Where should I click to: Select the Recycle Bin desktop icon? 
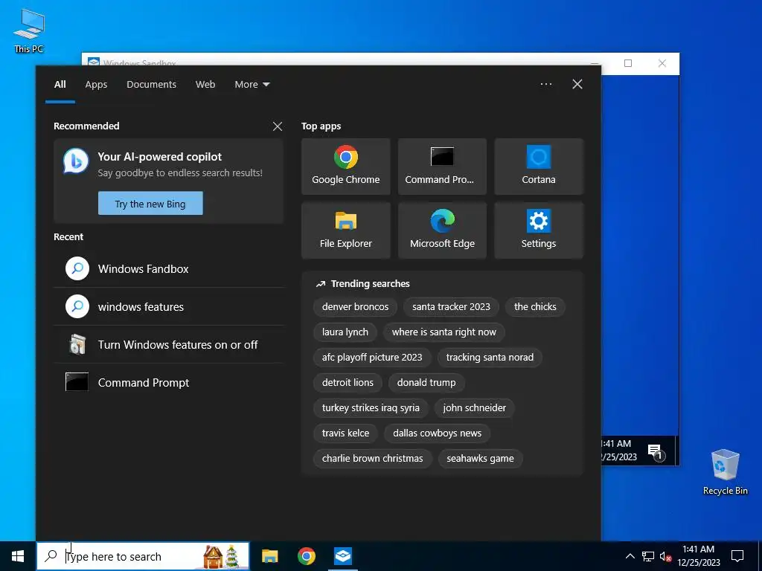(725, 472)
